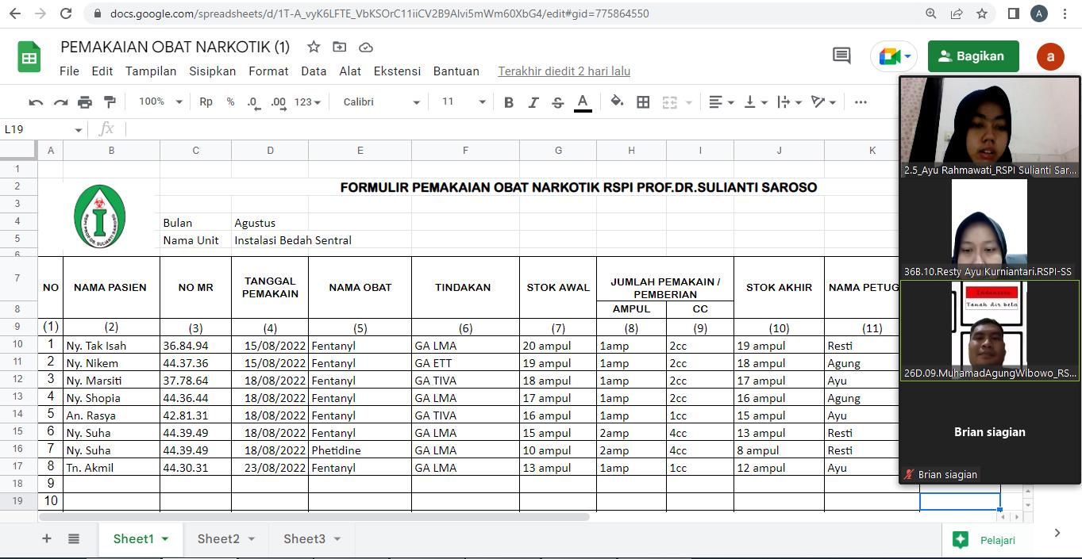
Task: Click the move to folder icon
Action: [x=340, y=47]
